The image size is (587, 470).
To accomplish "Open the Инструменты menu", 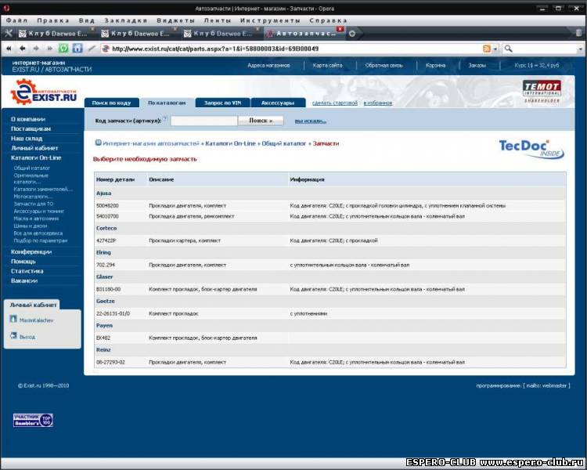I will 270,20.
